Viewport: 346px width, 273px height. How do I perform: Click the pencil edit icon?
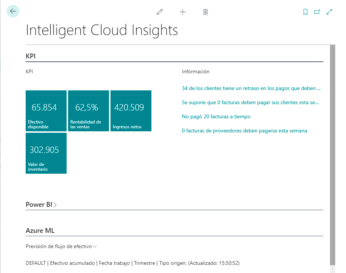pos(160,12)
